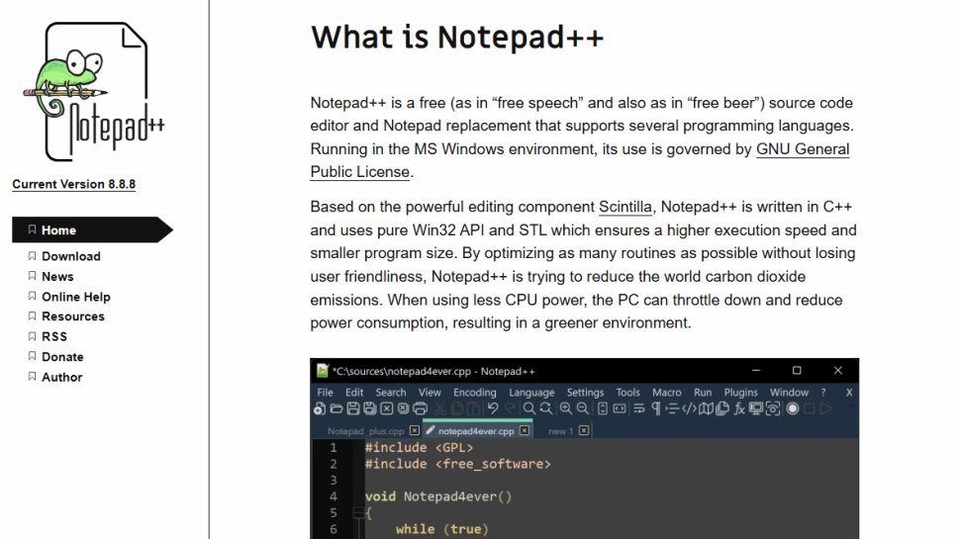Switch to the new 1 tab
Image resolution: width=960 pixels, height=539 pixels.
(x=561, y=431)
